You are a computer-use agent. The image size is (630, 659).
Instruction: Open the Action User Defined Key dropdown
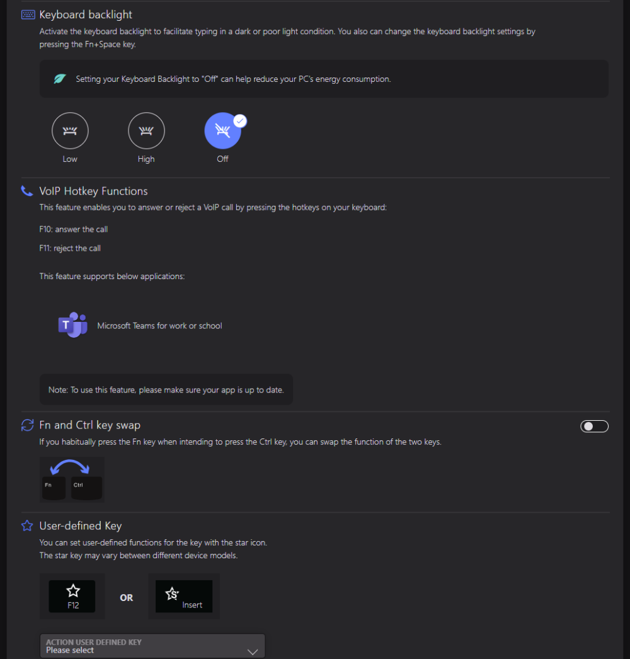click(152, 646)
